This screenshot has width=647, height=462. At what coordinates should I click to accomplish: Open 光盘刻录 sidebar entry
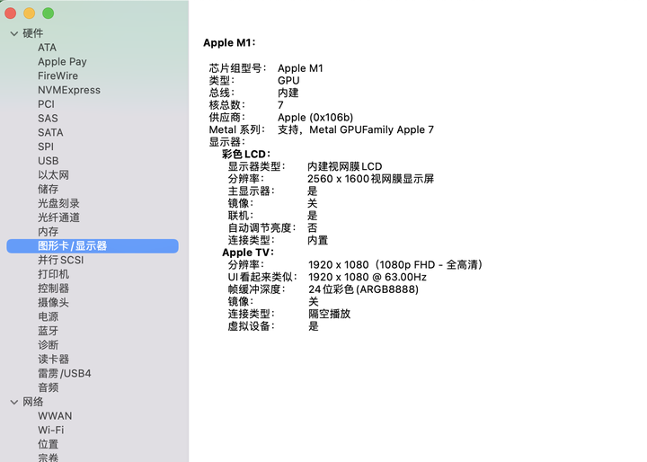coord(58,203)
